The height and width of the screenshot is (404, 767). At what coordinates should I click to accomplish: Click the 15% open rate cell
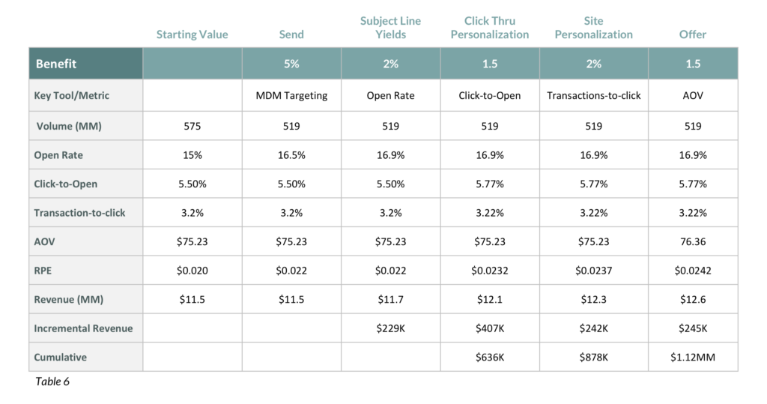[192, 156]
